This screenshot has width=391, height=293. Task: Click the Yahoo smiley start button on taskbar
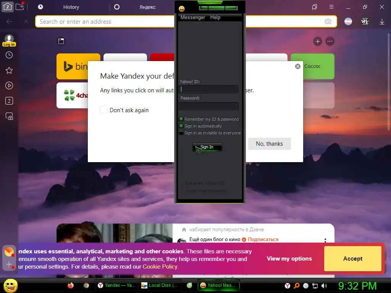(10, 285)
